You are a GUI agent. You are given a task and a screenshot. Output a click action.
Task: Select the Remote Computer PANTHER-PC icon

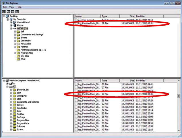(7, 81)
